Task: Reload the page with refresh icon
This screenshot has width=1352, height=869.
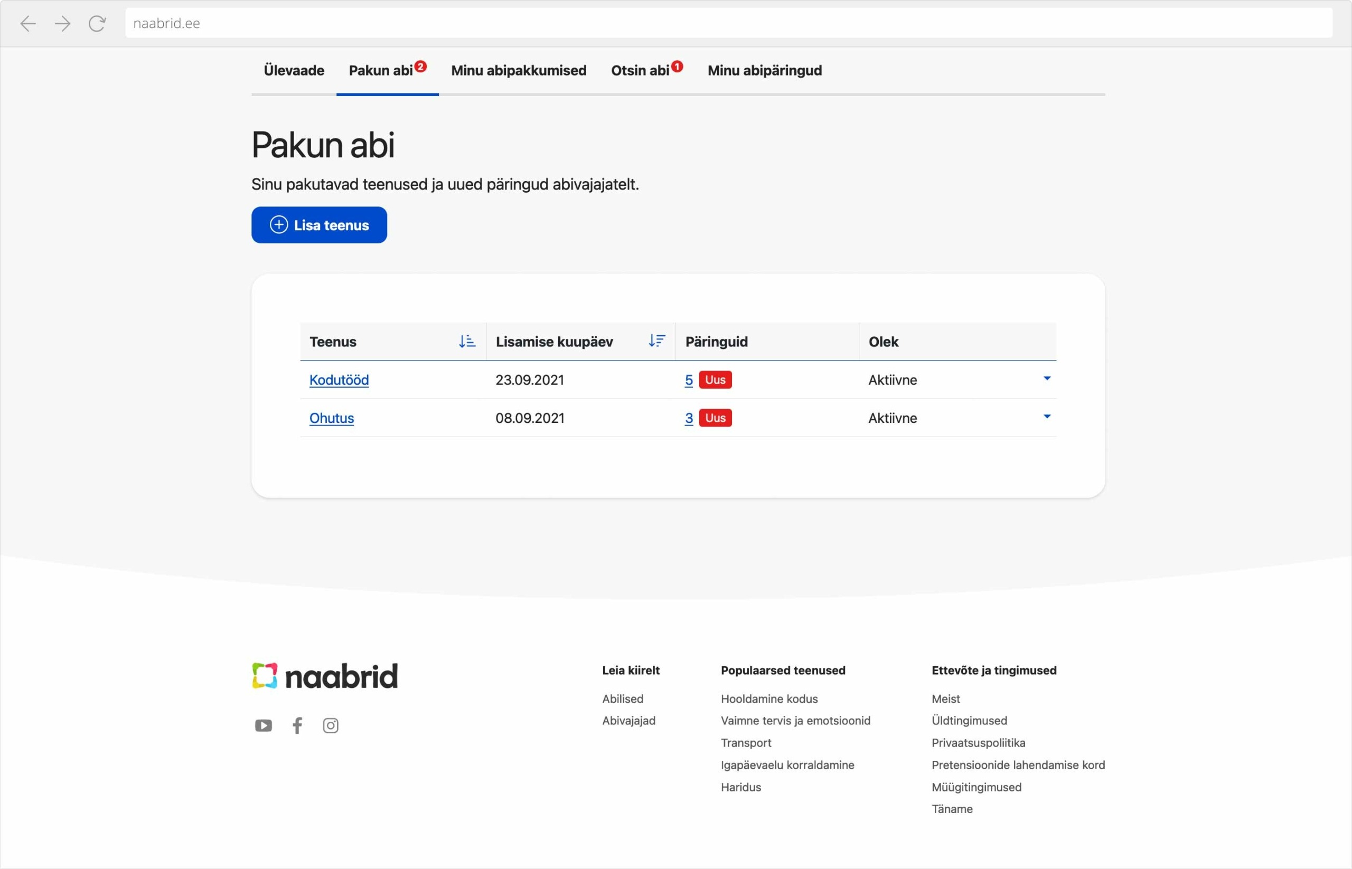Action: coord(97,24)
